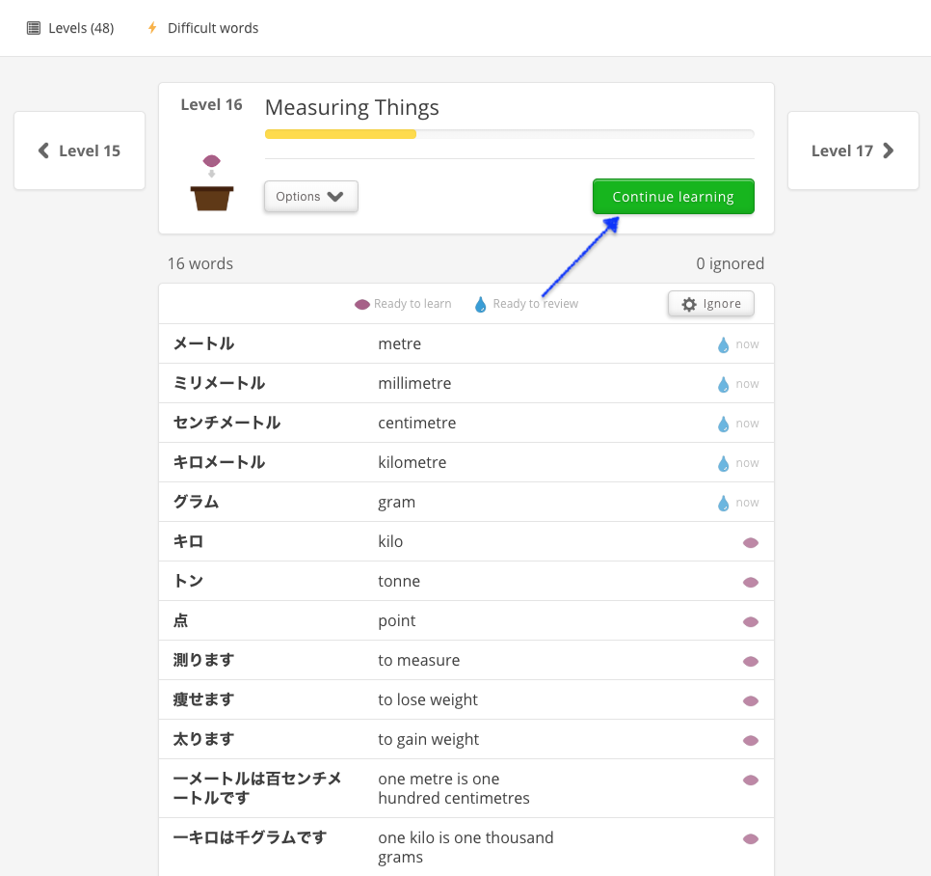This screenshot has height=876, width=931.
Task: Click the translation 'metre'
Action: (x=400, y=344)
